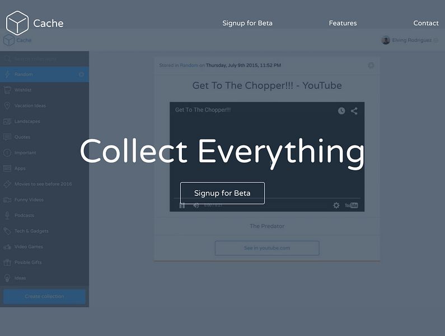Open the Random collection settings gear
The width and height of the screenshot is (445, 336).
click(x=81, y=74)
